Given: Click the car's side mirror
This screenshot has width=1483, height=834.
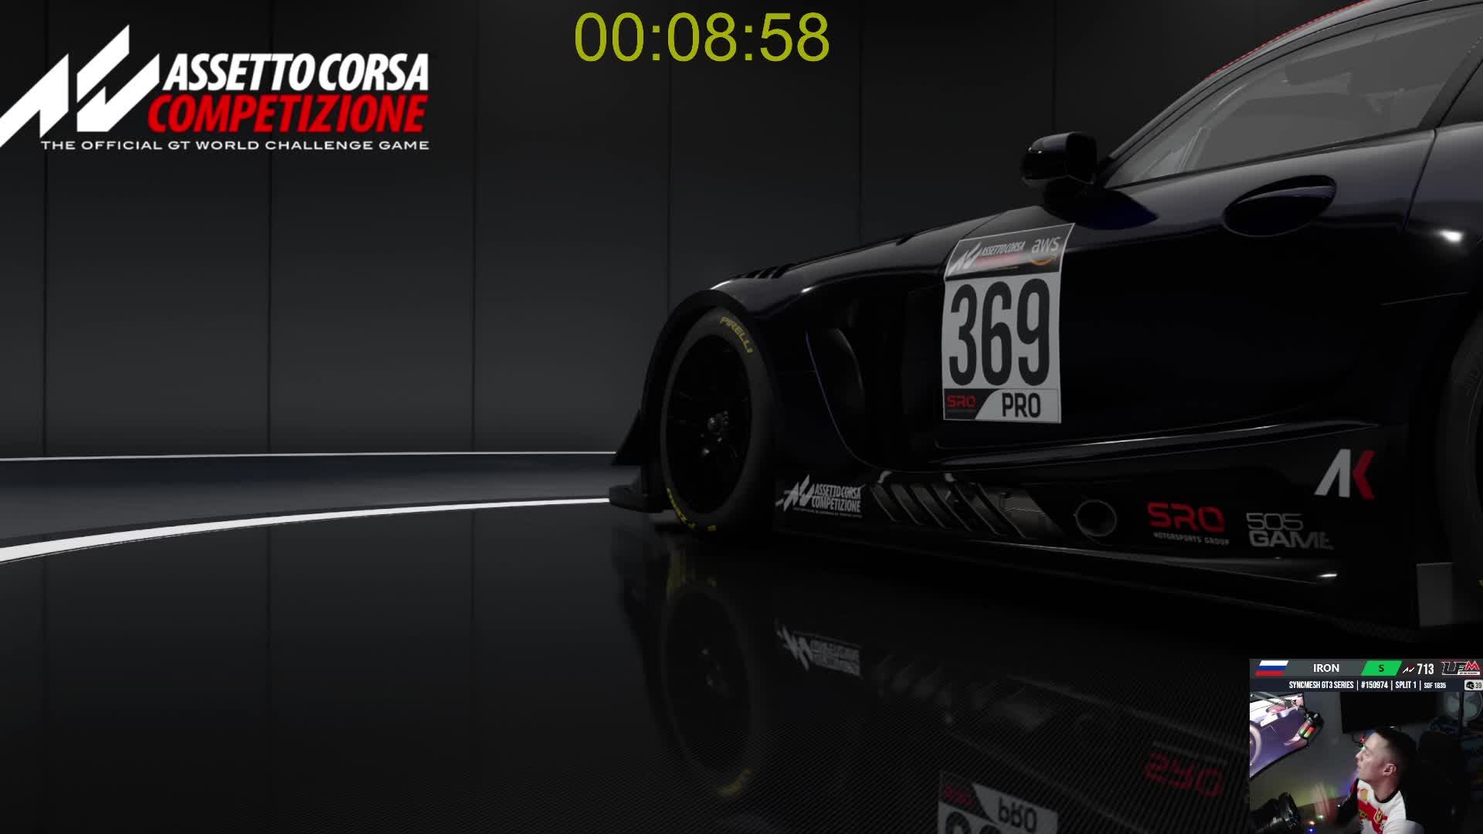Looking at the screenshot, I should pyautogui.click(x=1058, y=157).
